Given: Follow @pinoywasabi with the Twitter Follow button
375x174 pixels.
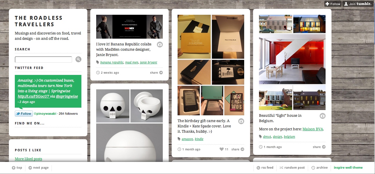Looking at the screenshot, I should (x=24, y=114).
